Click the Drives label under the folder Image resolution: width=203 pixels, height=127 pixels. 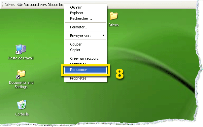coord(114,25)
